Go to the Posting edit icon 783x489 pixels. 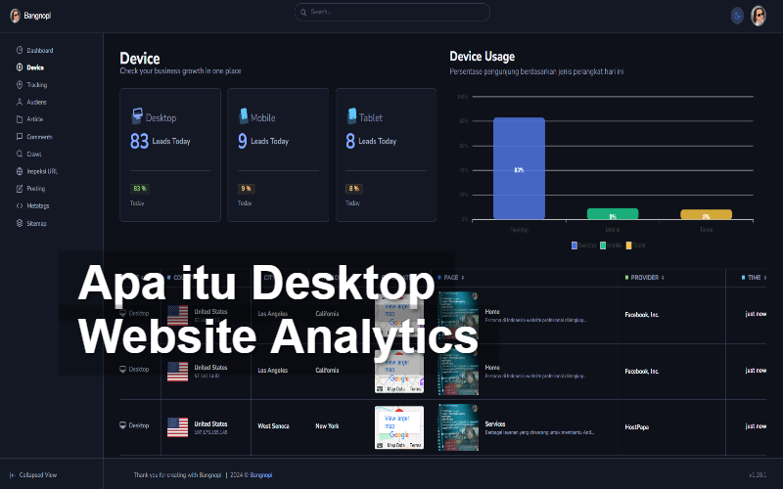tap(20, 189)
